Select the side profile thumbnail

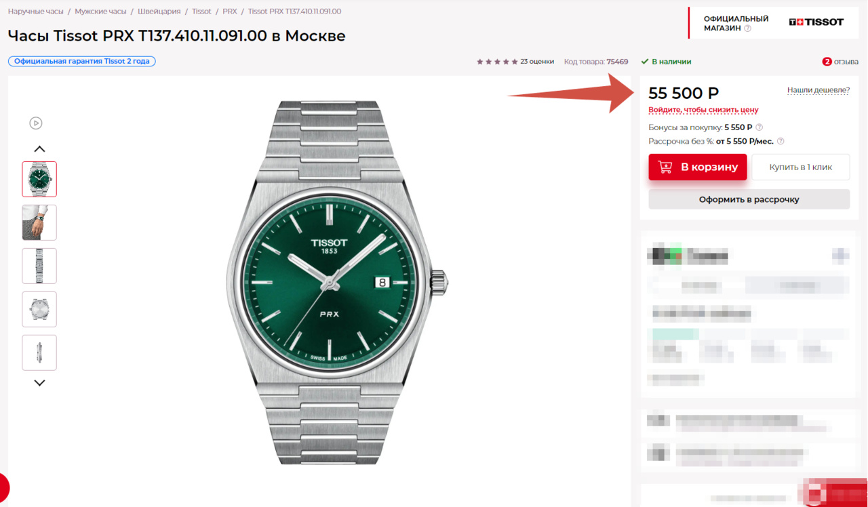39,352
